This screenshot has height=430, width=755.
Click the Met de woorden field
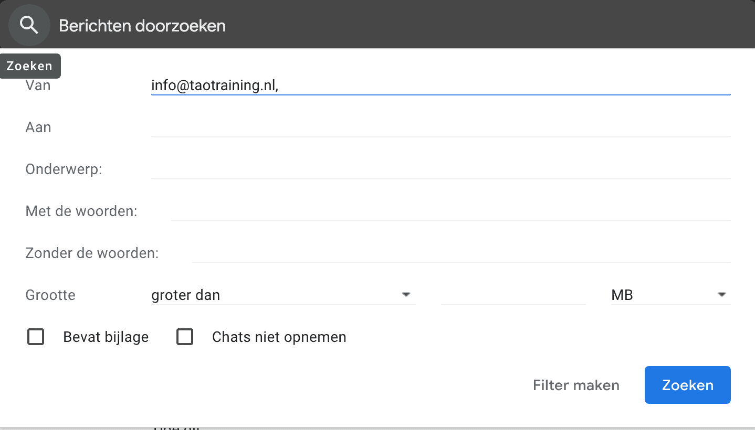click(x=450, y=211)
